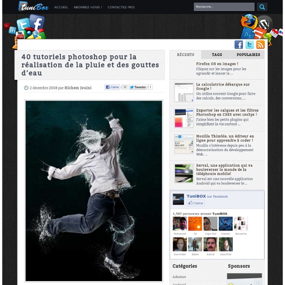Open the TuniBOX Facebook page link

196,196
